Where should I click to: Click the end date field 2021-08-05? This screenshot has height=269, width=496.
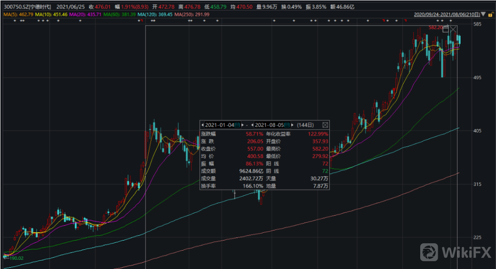coord(270,125)
